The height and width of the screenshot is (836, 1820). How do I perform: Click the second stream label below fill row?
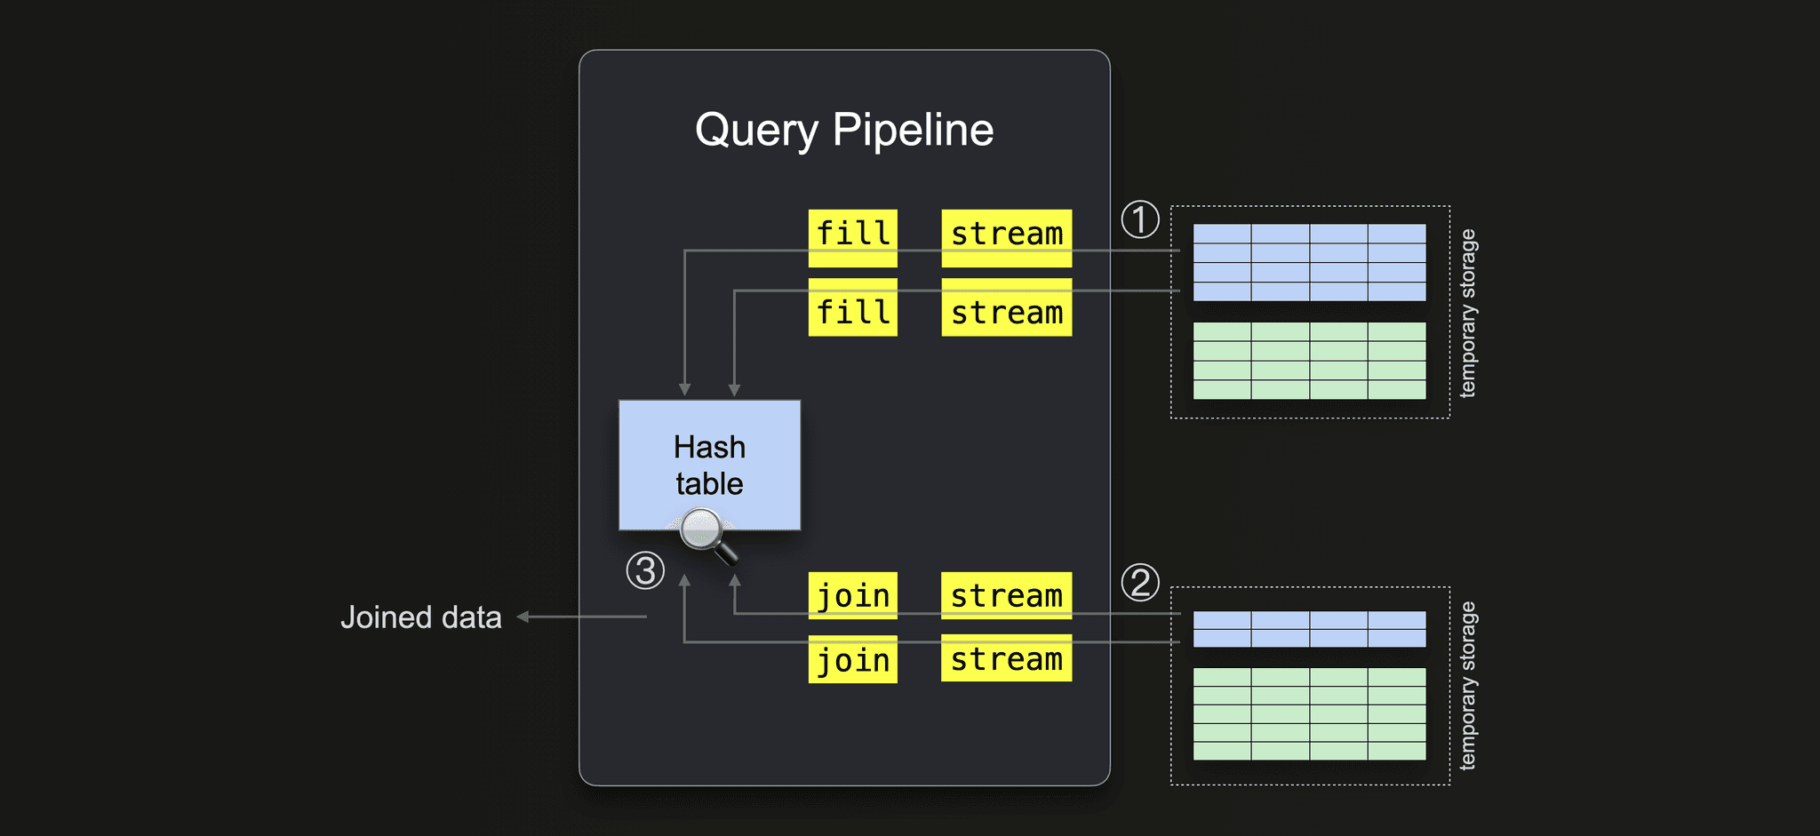pos(1006,307)
